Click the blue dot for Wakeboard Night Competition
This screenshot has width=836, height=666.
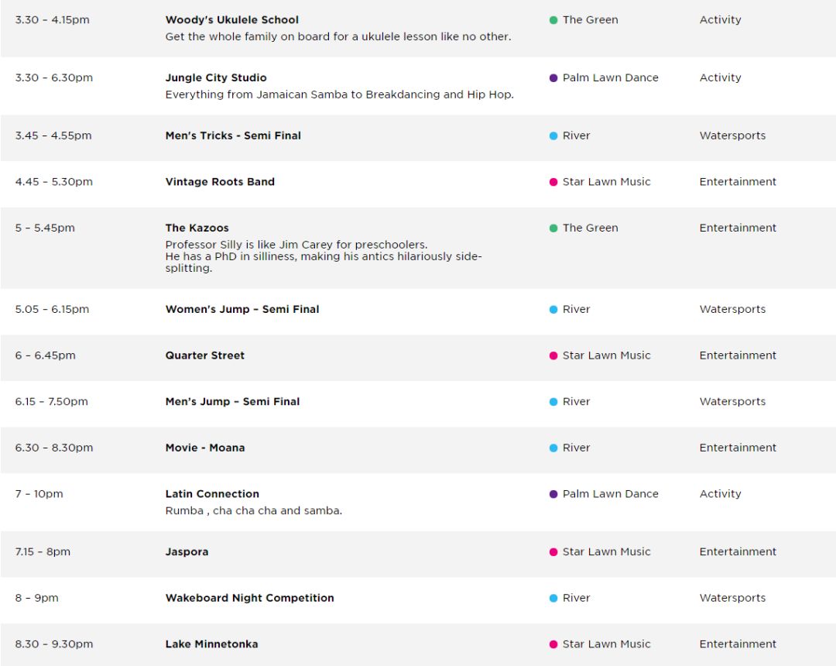[x=553, y=599]
